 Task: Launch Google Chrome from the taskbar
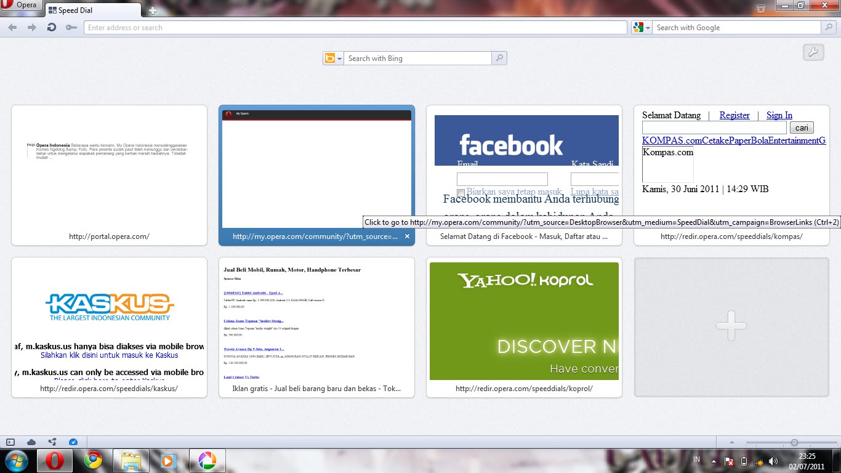93,461
